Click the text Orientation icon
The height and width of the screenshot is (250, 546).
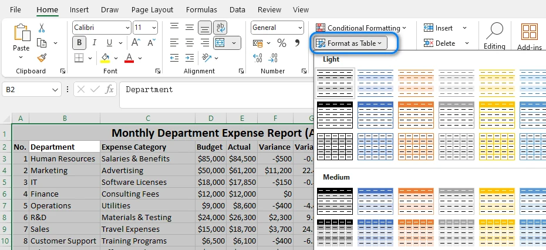pyautogui.click(x=207, y=58)
